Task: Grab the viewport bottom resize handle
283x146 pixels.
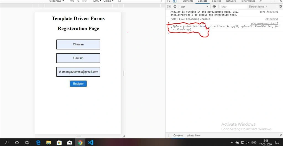Action: (78, 136)
